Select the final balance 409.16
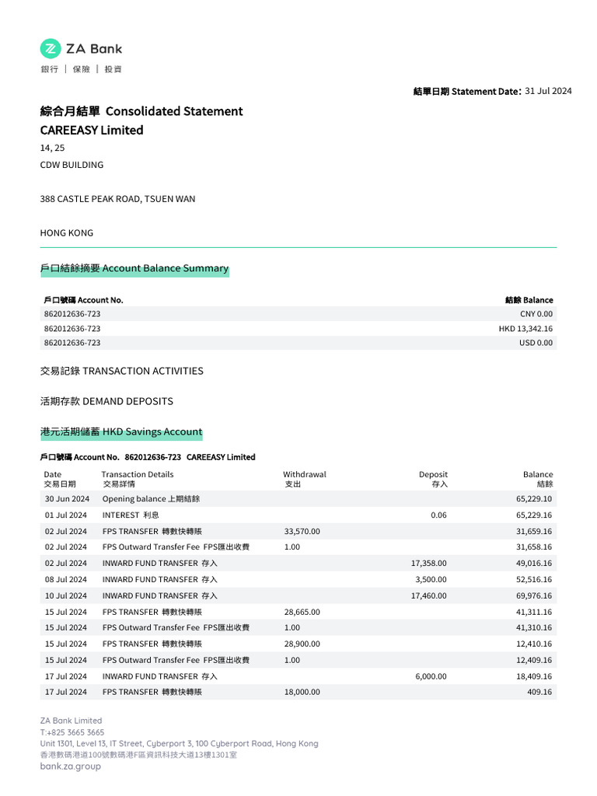The height and width of the screenshot is (796, 597). tap(539, 693)
